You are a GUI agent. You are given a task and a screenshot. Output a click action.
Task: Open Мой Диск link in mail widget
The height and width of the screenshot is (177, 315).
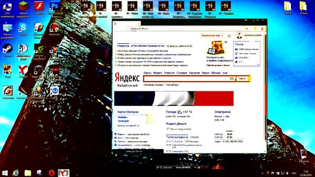[x=244, y=58]
